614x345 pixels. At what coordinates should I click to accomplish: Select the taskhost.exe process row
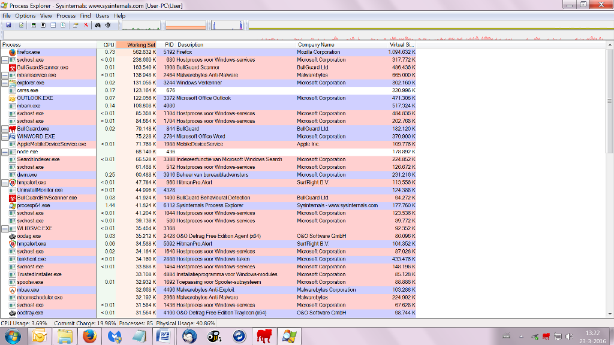coord(208,259)
